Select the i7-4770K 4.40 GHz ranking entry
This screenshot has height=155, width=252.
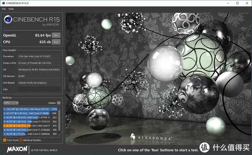pos(30,117)
